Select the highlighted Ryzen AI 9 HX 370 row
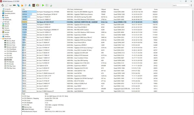This screenshot has width=194, height=115. click(90, 22)
